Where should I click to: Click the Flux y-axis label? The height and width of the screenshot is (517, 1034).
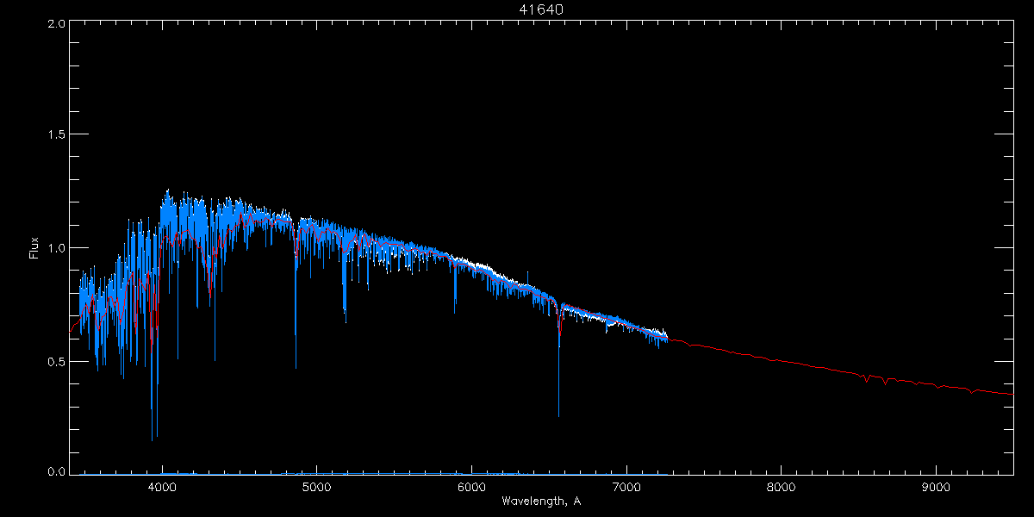click(34, 248)
